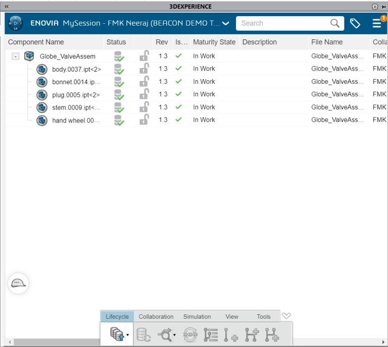Switch to the Lifecycle tab

click(117, 317)
